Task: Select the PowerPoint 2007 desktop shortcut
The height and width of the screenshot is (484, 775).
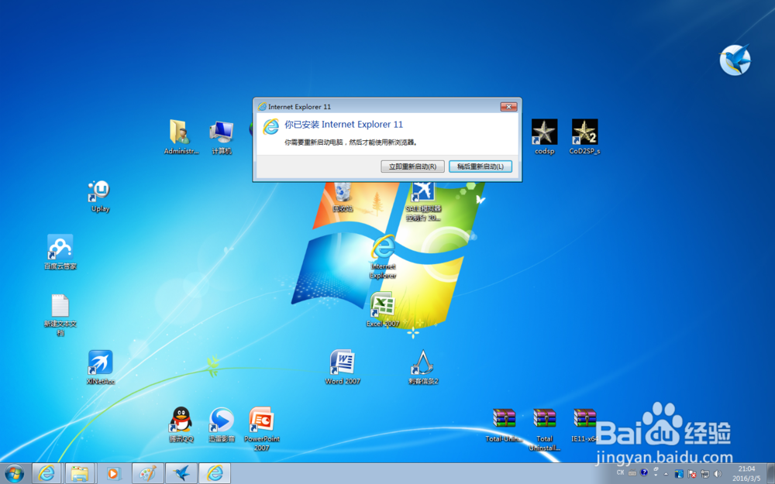Action: [x=261, y=429]
